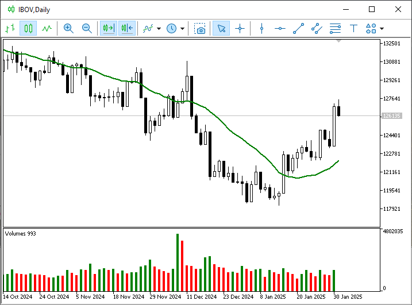Draw a trendline
The width and height of the screenshot is (412, 305).
(x=298, y=28)
